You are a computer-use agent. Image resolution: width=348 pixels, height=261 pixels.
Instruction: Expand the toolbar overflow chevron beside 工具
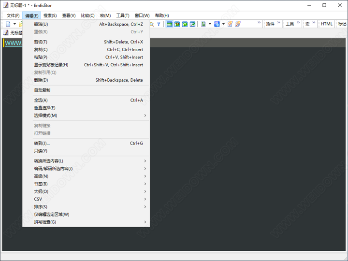[x=298, y=23]
